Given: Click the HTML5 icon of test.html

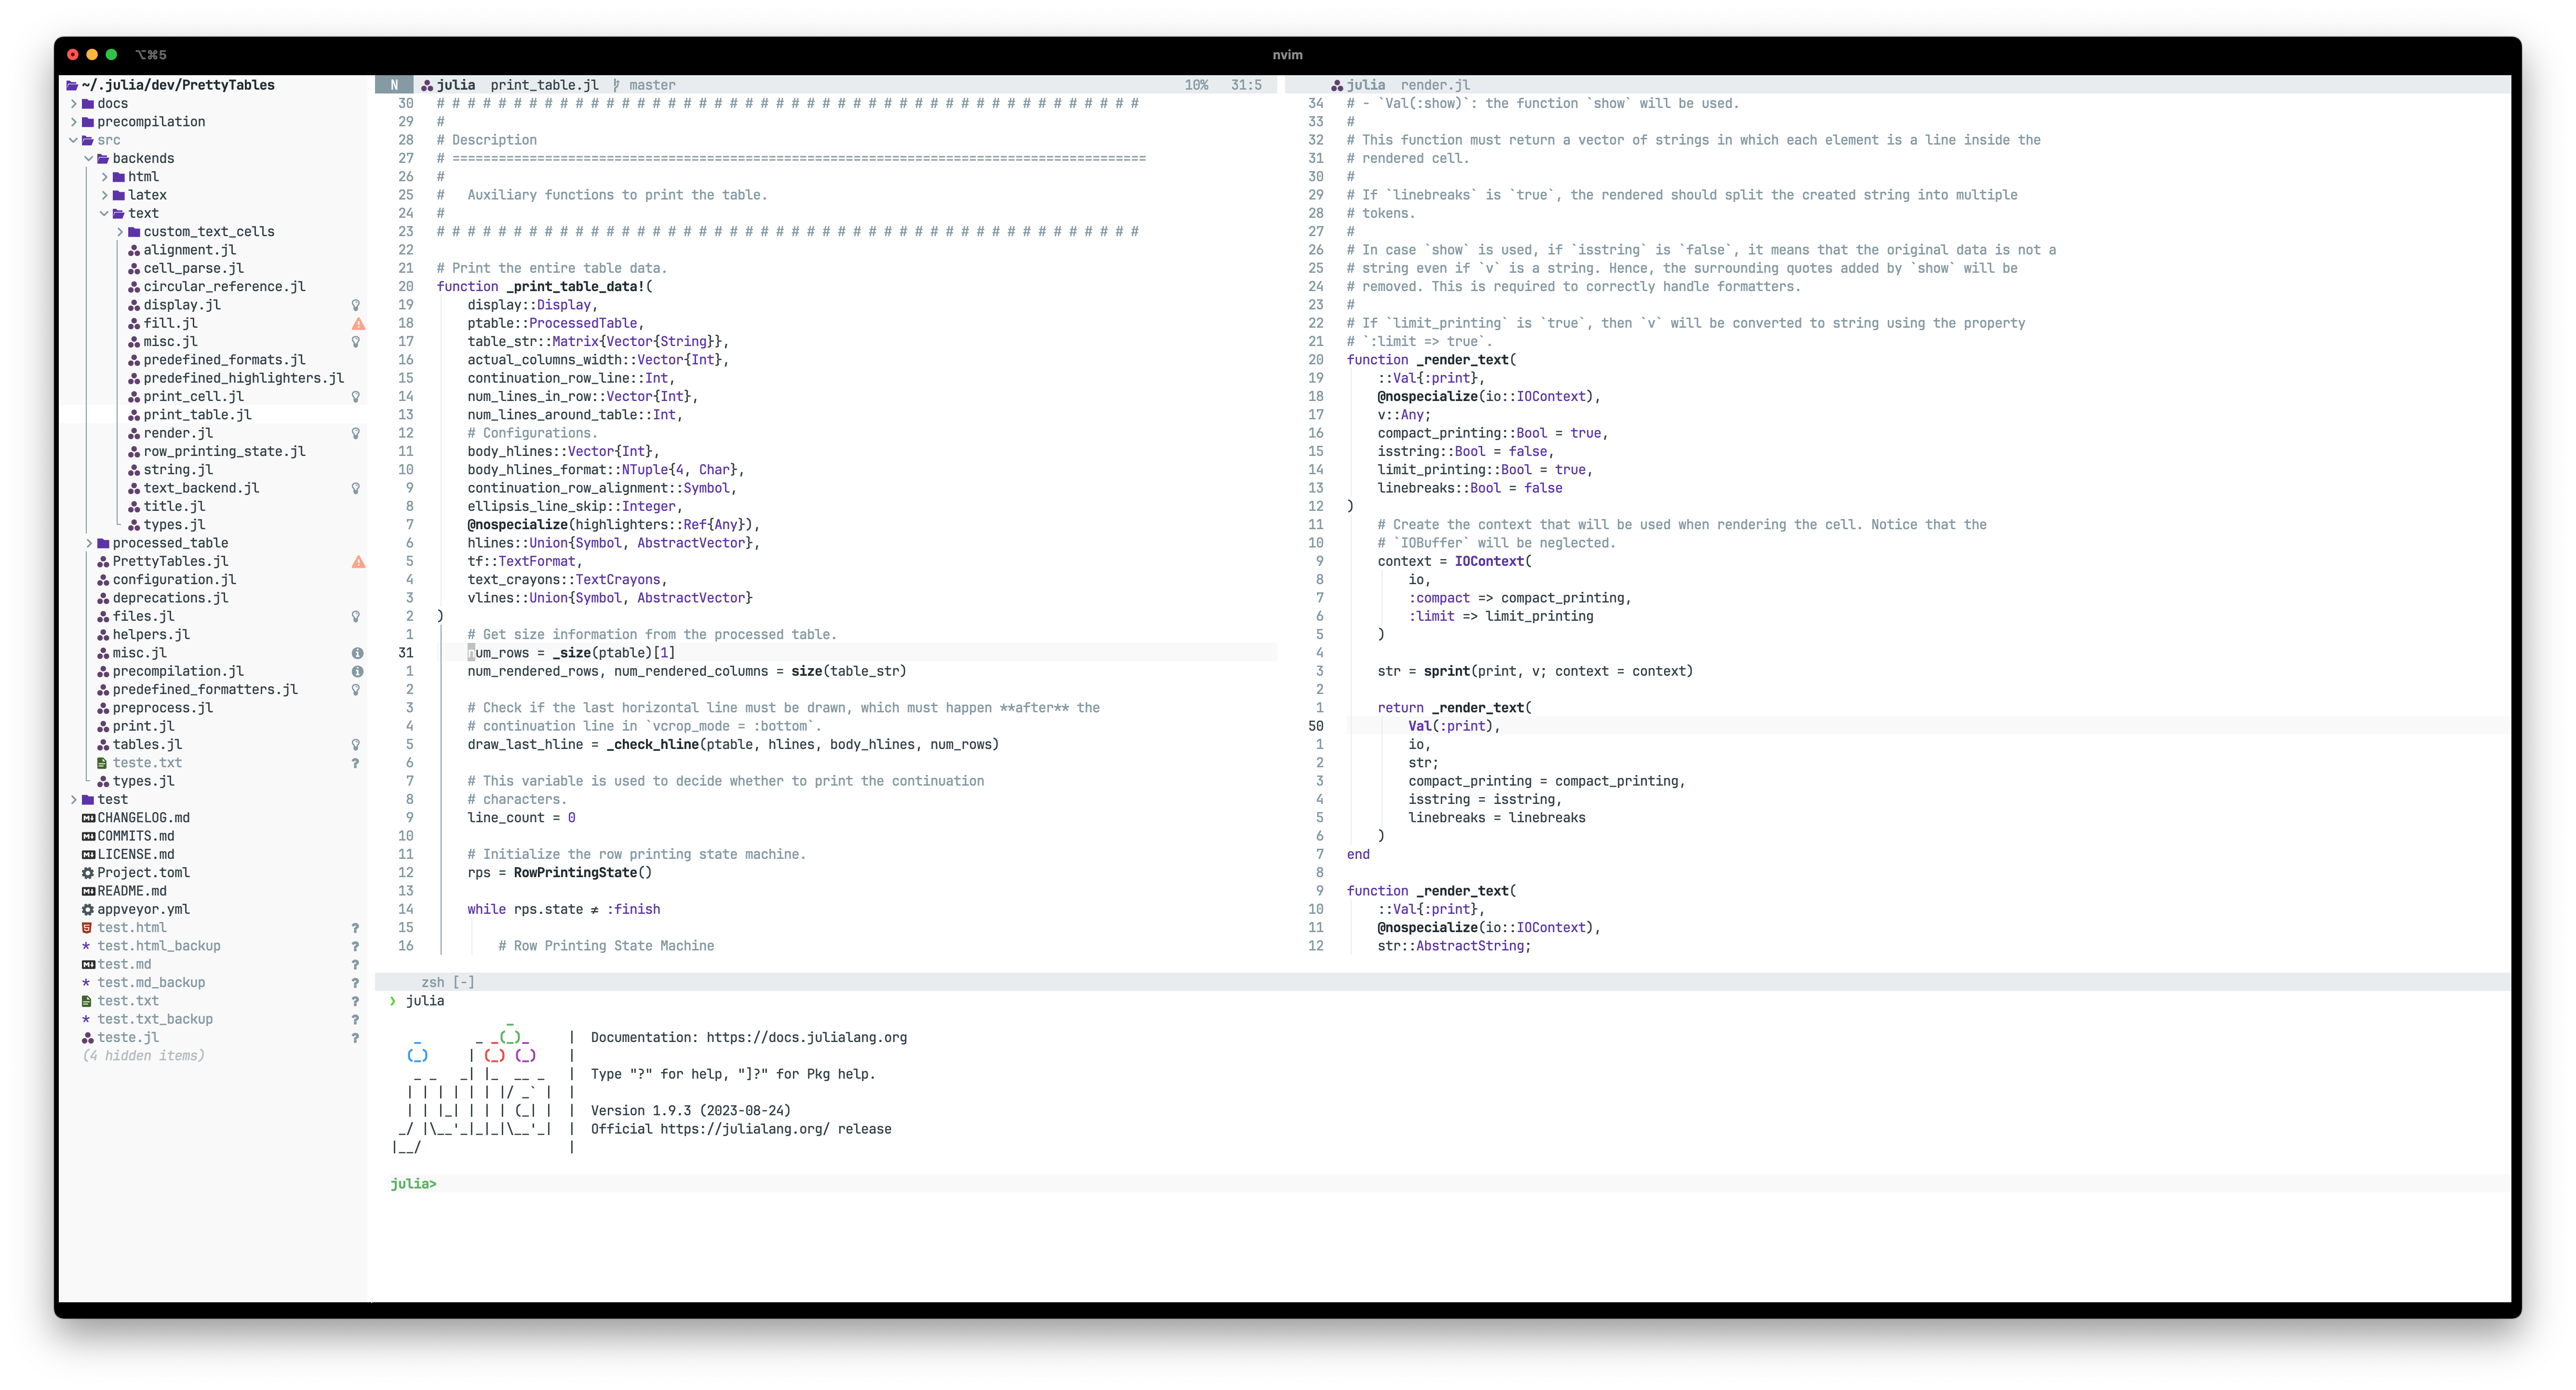Looking at the screenshot, I should click(x=87, y=928).
